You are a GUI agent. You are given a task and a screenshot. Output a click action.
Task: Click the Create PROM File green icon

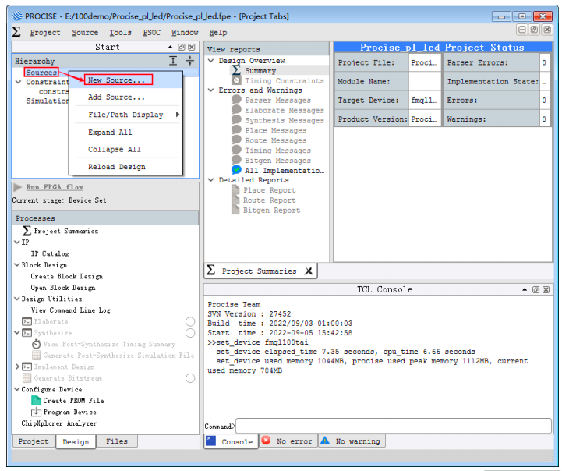click(36, 400)
